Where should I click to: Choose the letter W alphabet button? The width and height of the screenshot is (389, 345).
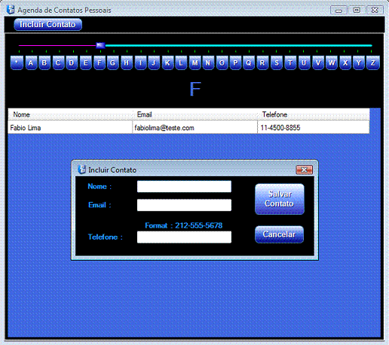click(332, 63)
